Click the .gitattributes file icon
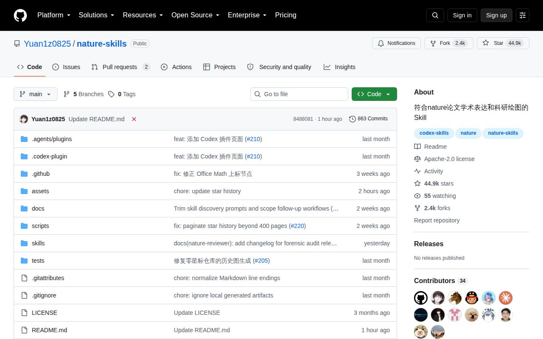543x339 pixels. tap(24, 278)
